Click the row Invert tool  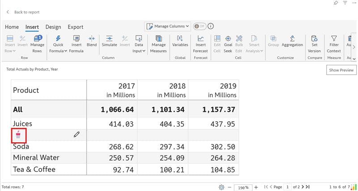tap(23, 41)
